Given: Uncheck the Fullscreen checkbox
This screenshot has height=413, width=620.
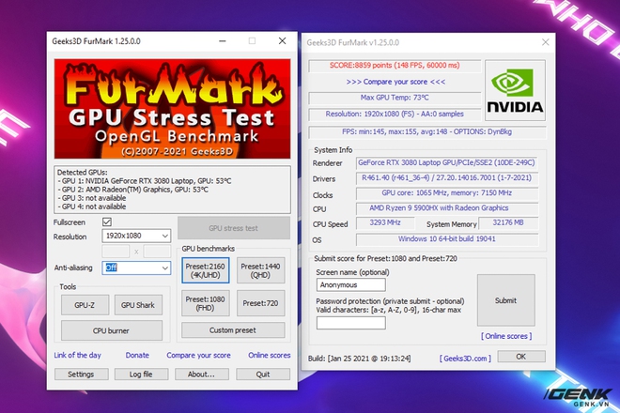Looking at the screenshot, I should [x=107, y=222].
